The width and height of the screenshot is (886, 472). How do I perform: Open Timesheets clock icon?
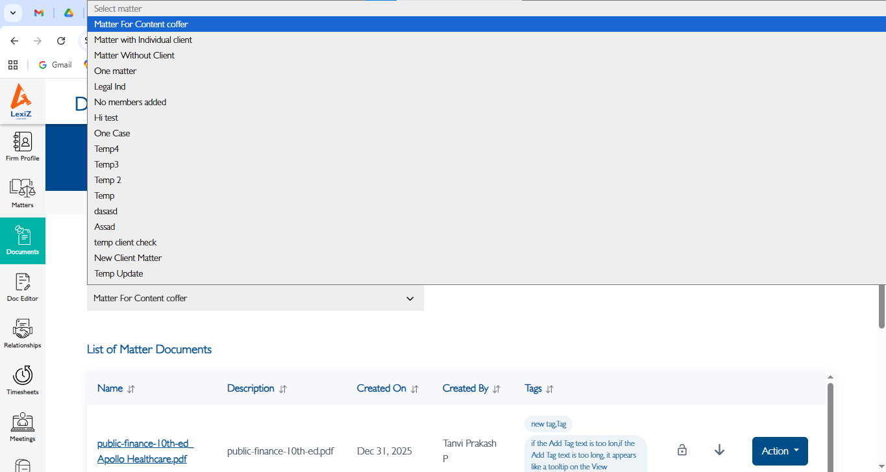click(22, 380)
